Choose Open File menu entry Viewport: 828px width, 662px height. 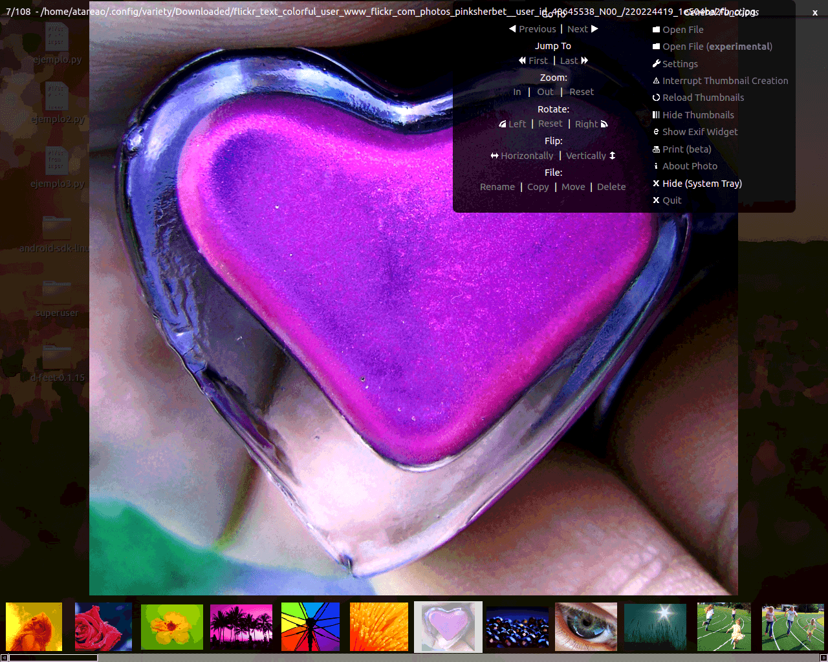[678, 30]
